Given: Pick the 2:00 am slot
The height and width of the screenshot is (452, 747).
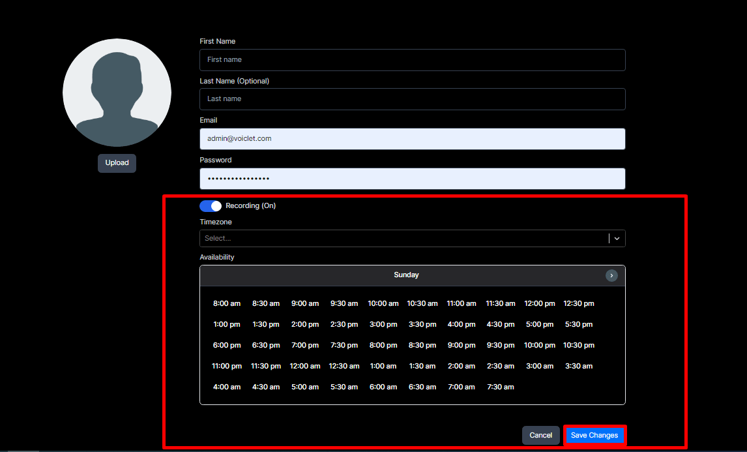Looking at the screenshot, I should tap(461, 367).
